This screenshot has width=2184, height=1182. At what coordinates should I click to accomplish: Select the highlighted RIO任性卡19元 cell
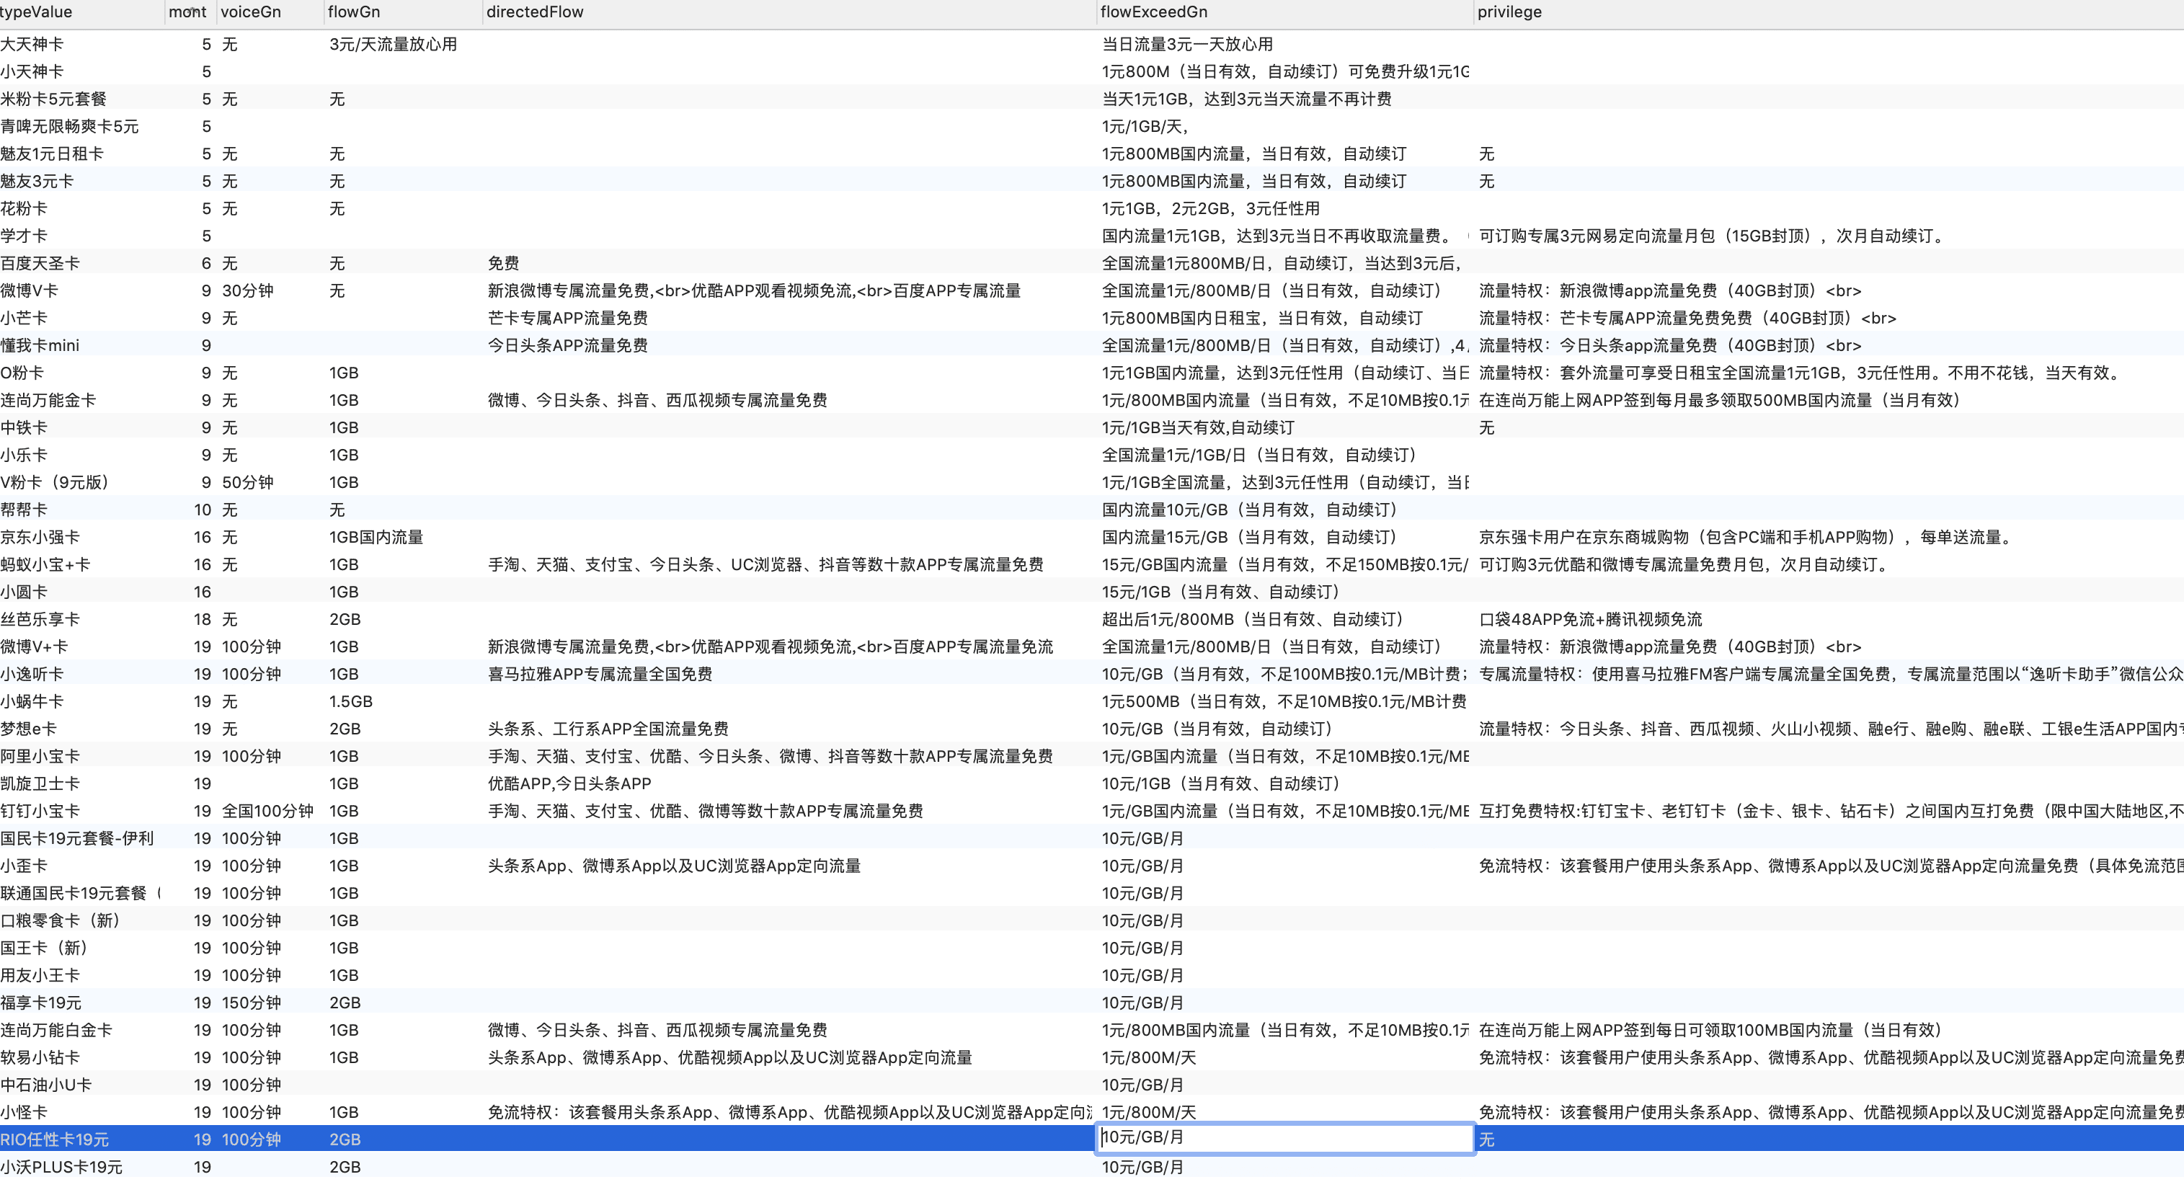coord(54,1139)
